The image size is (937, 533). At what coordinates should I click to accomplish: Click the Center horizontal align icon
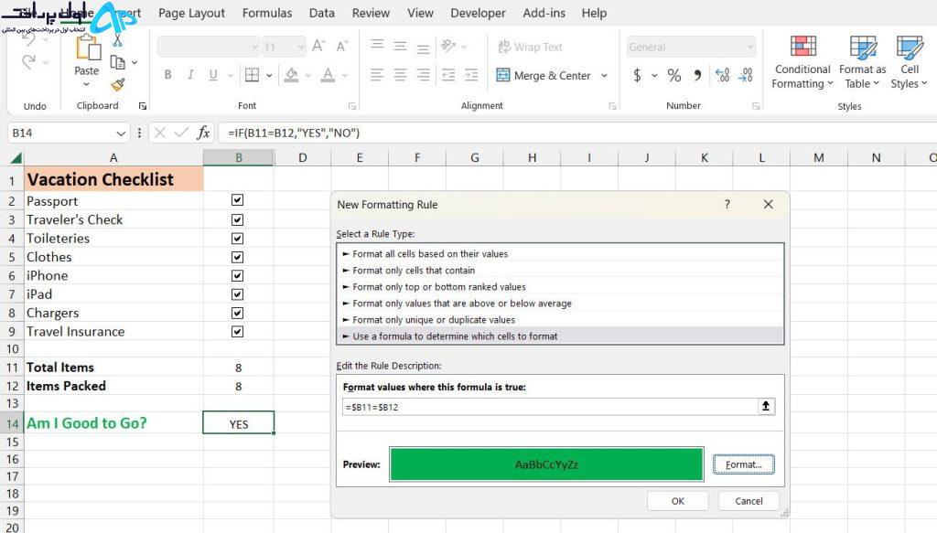[x=400, y=75]
